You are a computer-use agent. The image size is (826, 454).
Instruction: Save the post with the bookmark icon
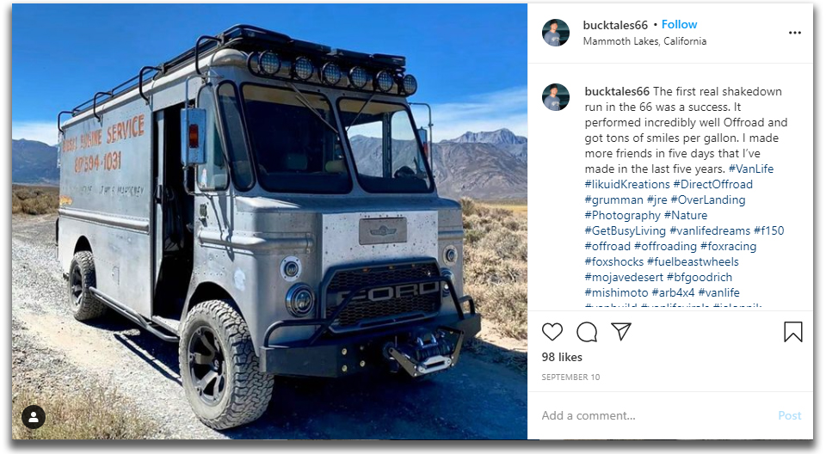(x=792, y=332)
